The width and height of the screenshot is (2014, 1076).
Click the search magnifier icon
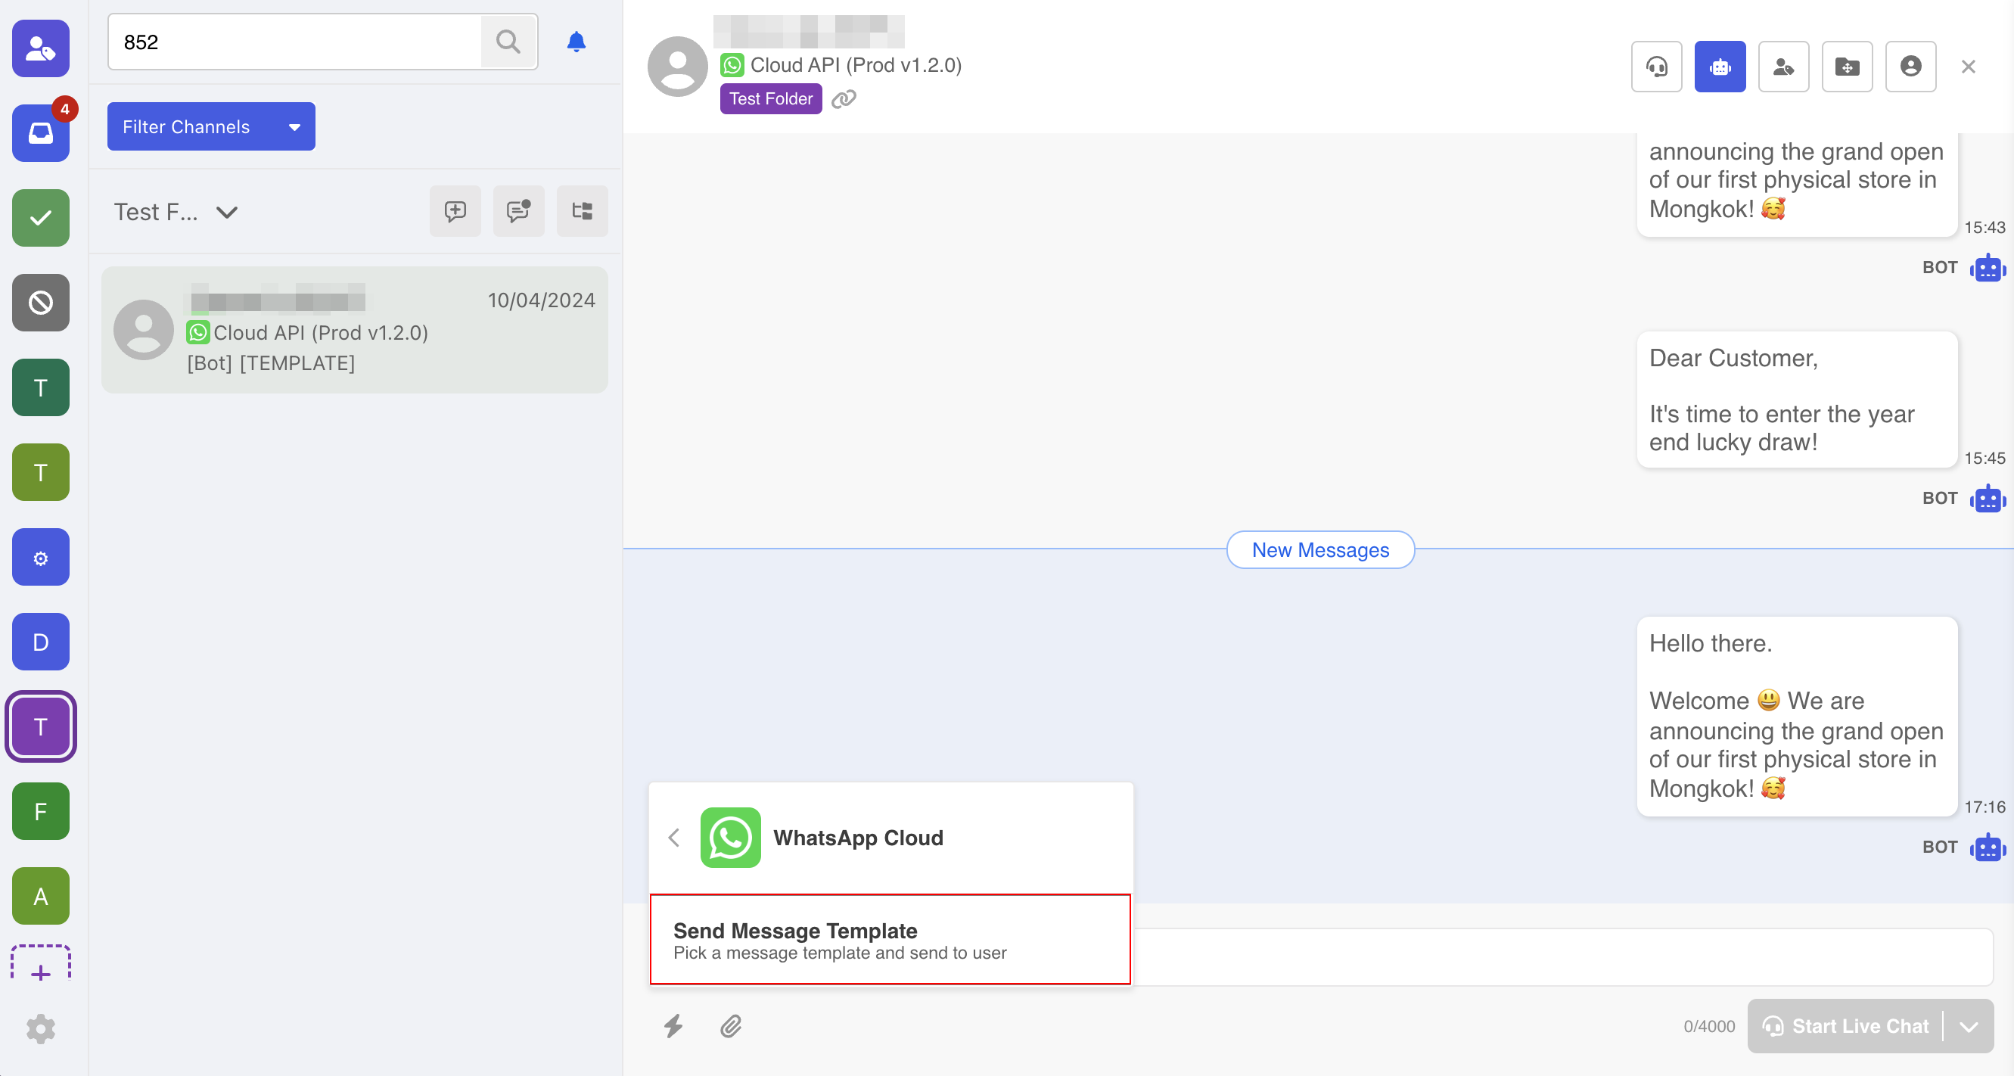(508, 42)
